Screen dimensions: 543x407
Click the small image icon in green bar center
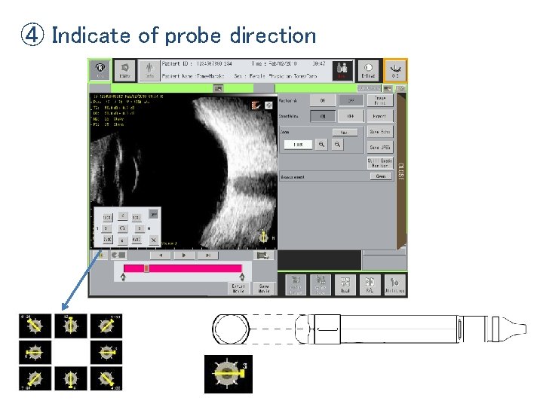pyautogui.click(x=218, y=89)
